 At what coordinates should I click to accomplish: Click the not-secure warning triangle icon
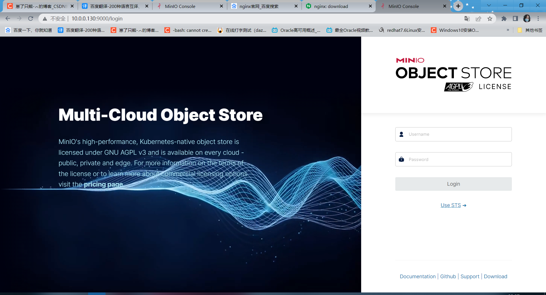tap(45, 19)
